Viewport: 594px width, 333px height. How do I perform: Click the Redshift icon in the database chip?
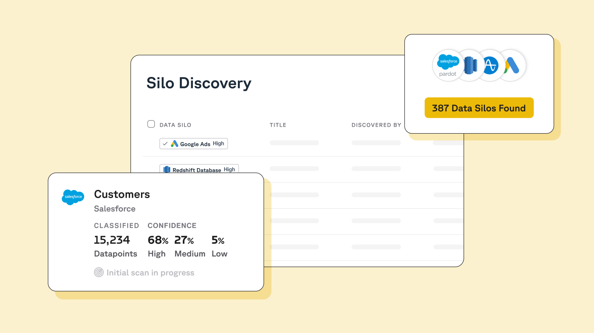coord(167,169)
